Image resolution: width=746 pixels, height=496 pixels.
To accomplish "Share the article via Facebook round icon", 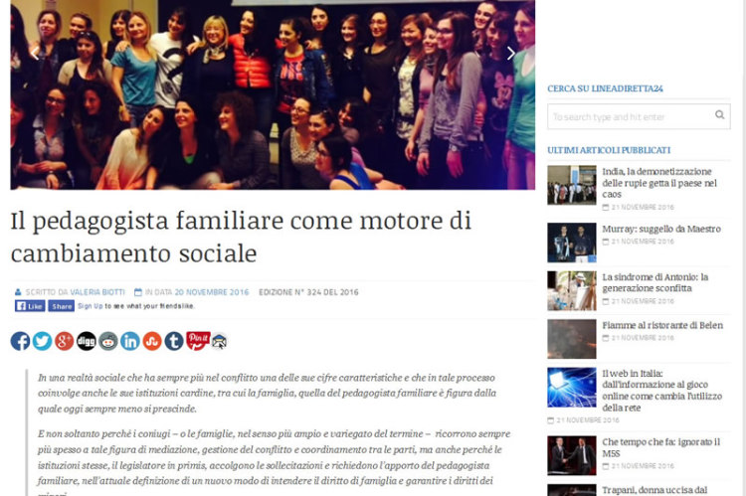I will 20,341.
